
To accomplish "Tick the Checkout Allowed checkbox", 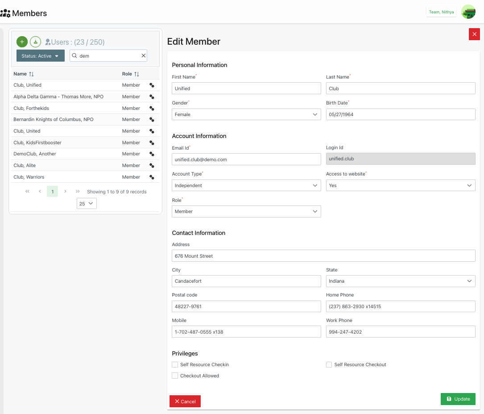I will [175, 376].
